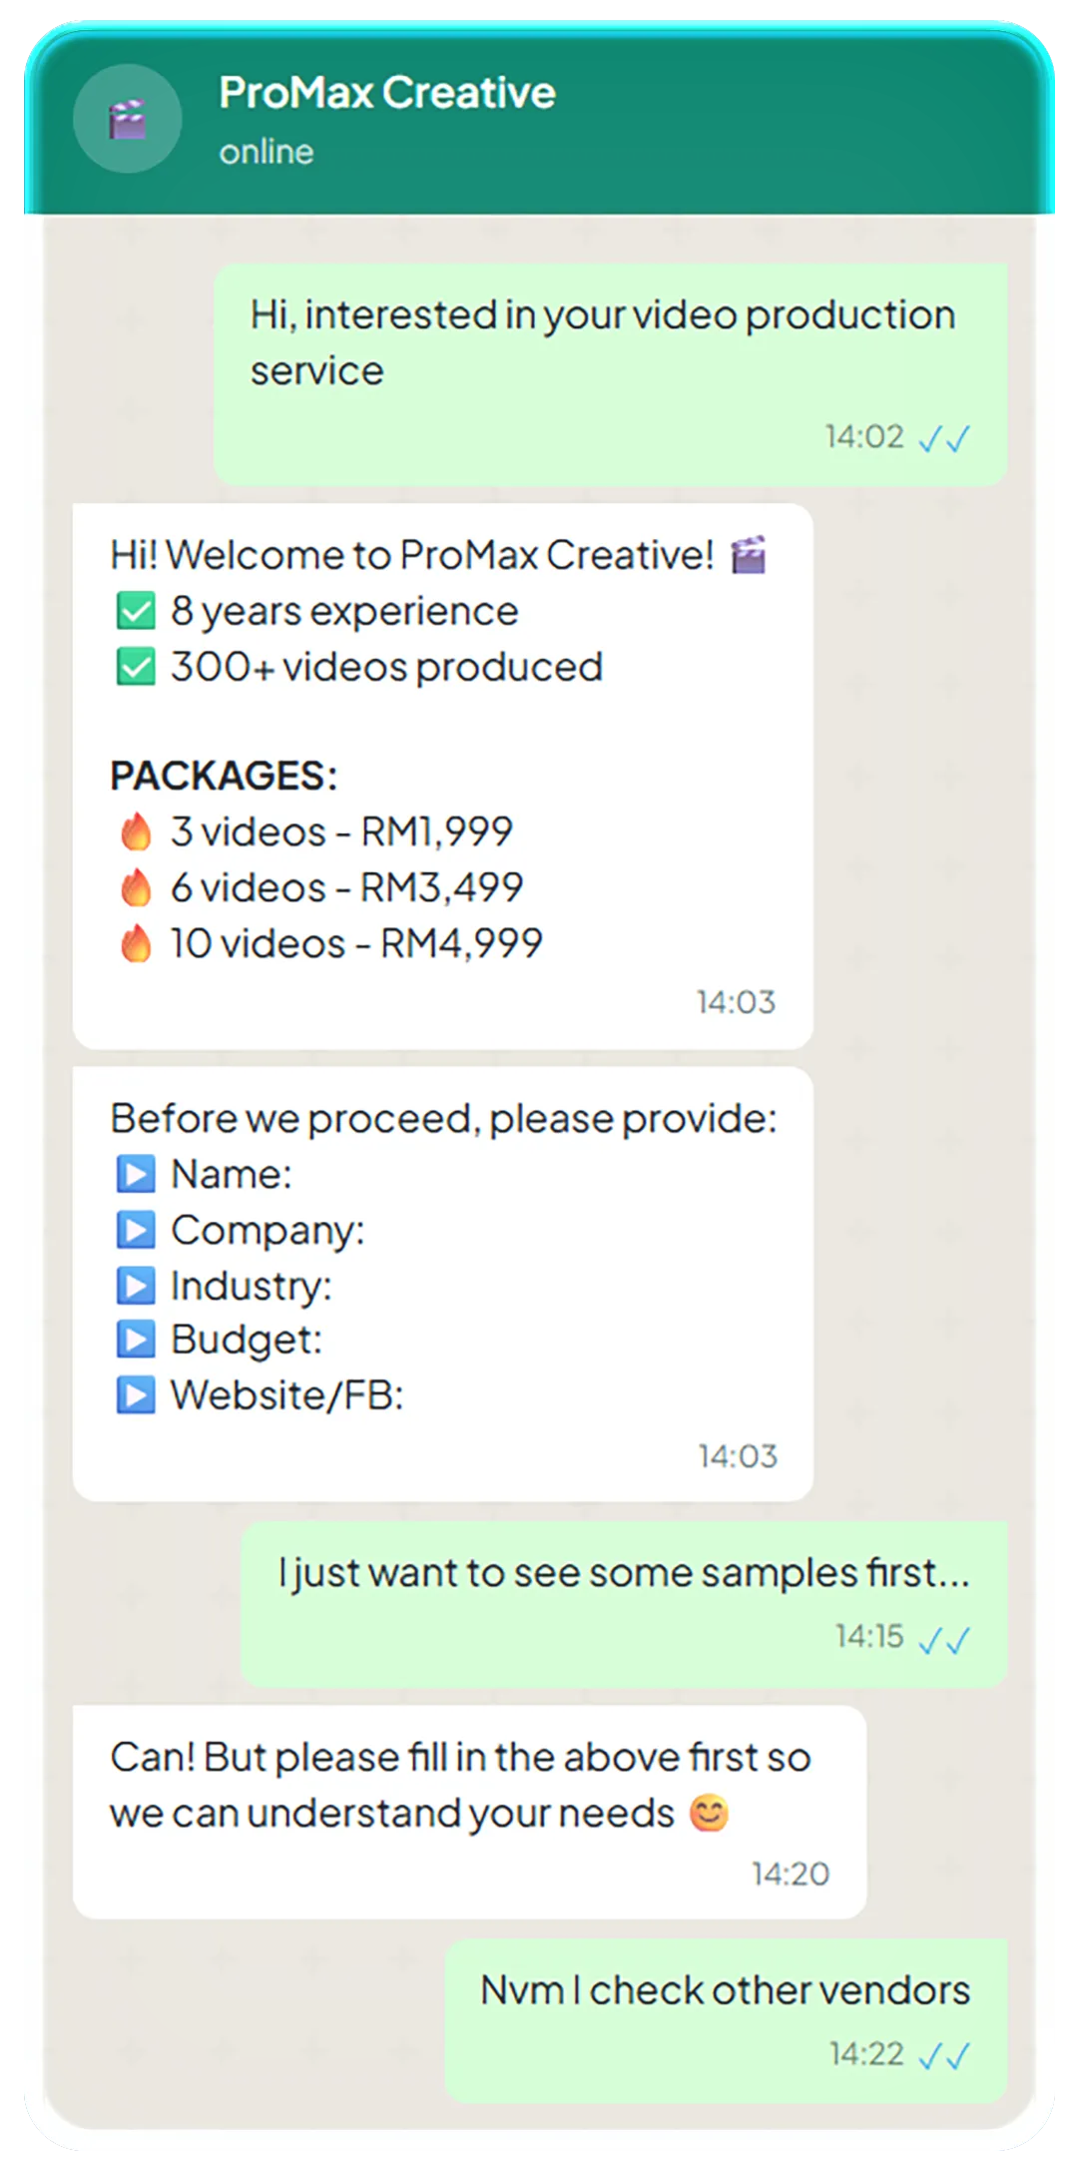Click play arrow icon beside Name field
Screen dimensions: 1078x2171
[136, 1174]
